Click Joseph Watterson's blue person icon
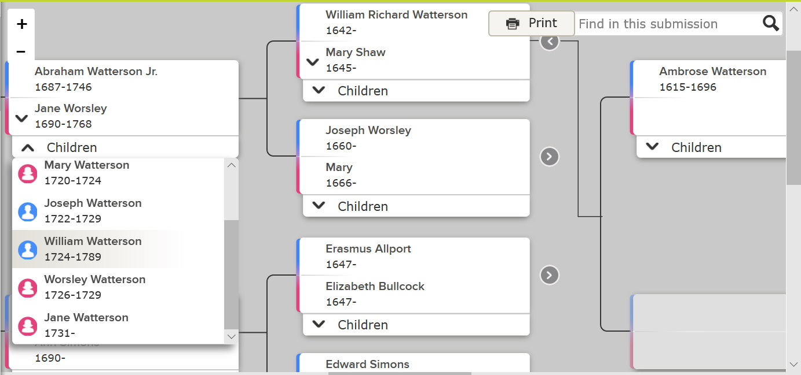The width and height of the screenshot is (801, 375). 28,211
